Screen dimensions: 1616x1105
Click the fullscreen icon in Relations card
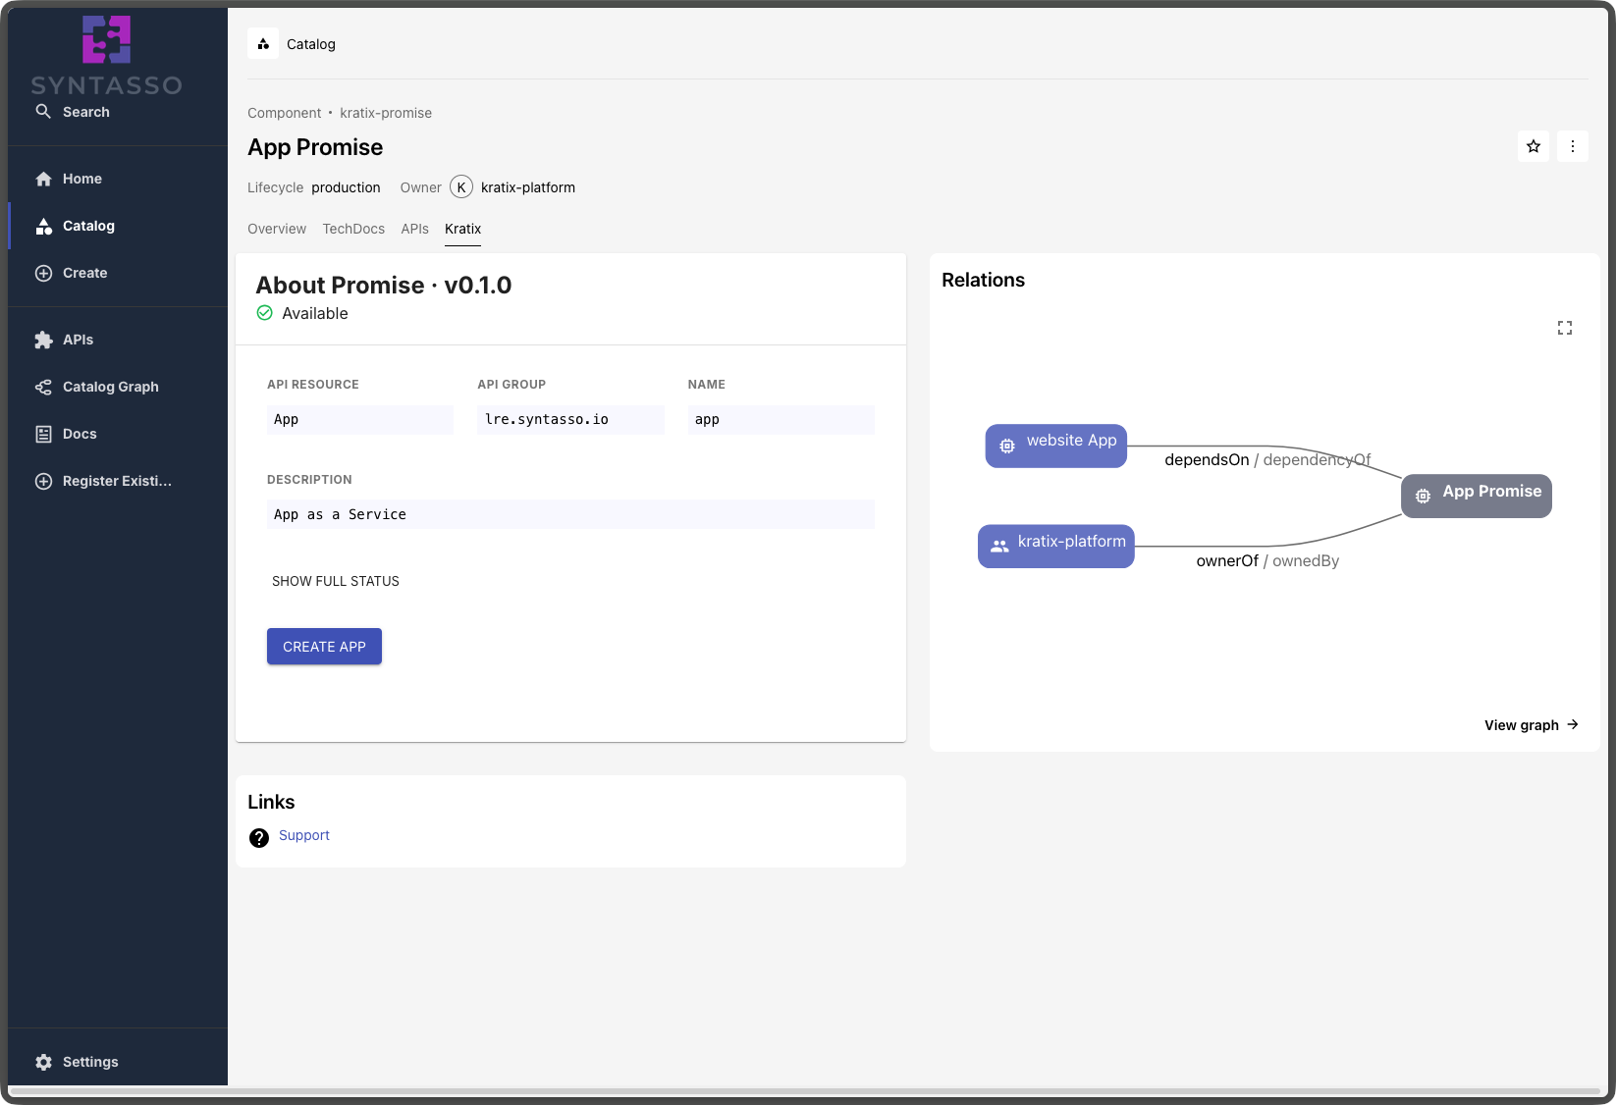point(1565,328)
